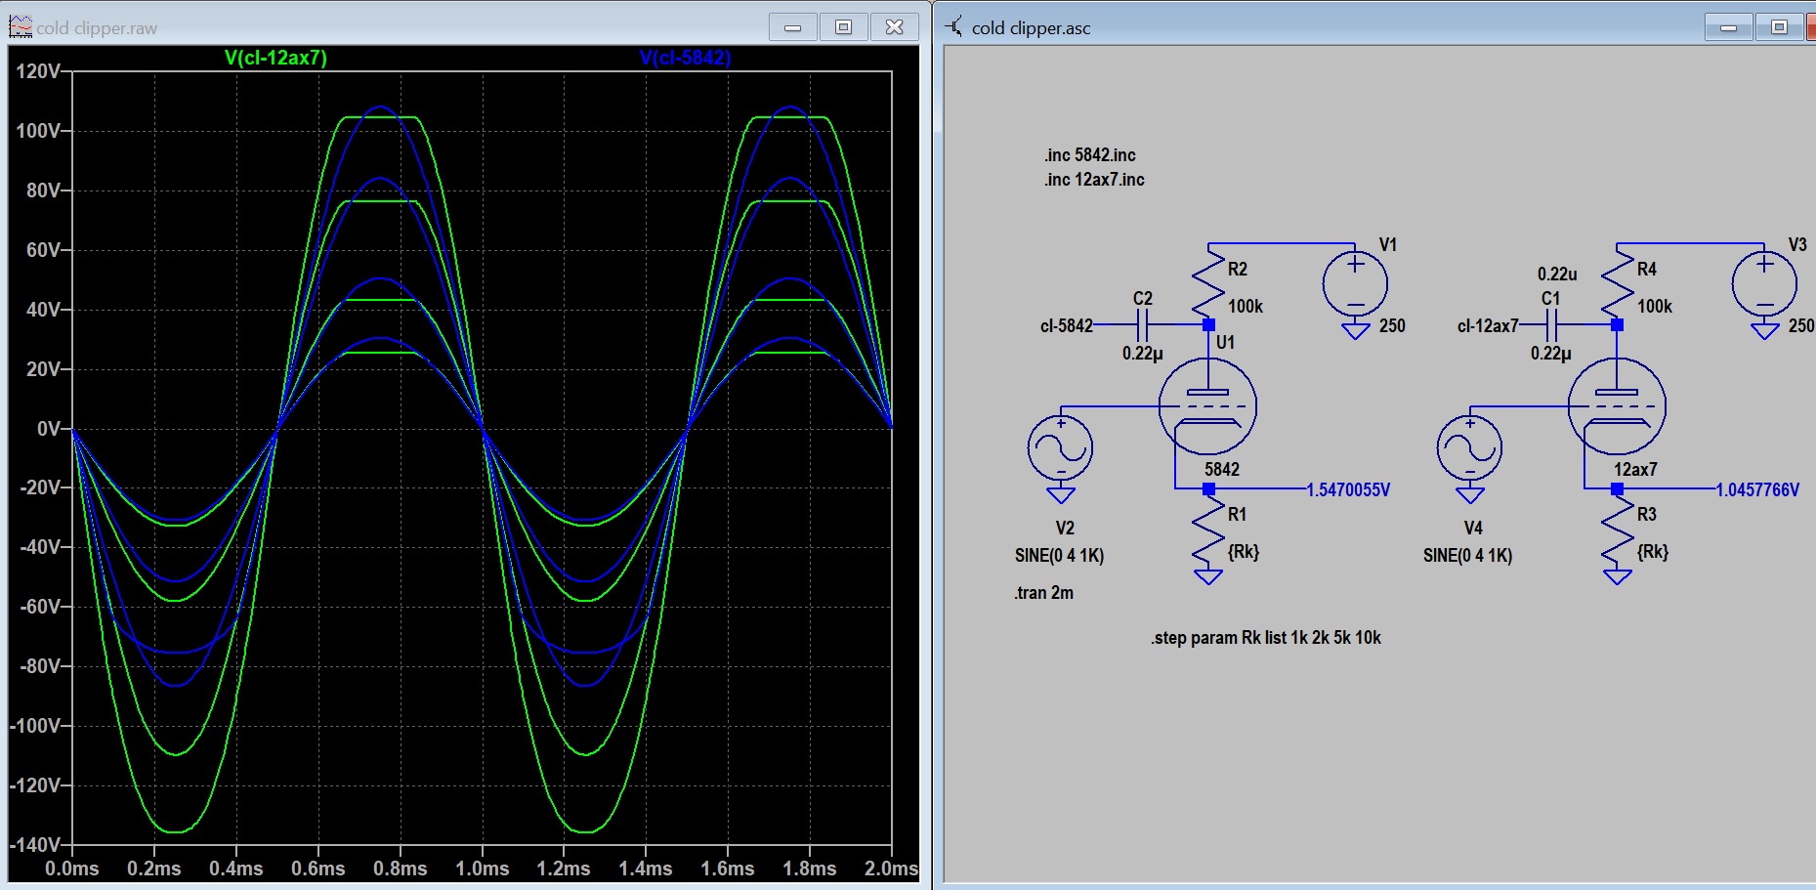Click the cold clipper.raw title bar
This screenshot has width=1816, height=890.
click(x=464, y=27)
